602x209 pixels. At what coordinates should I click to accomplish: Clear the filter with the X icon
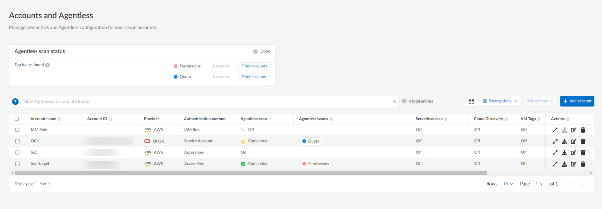click(x=395, y=102)
